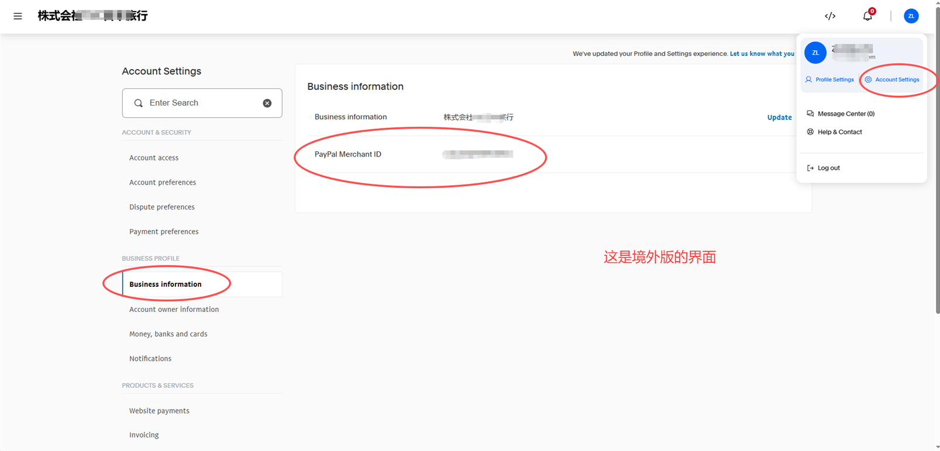Open Dispute preferences

click(162, 207)
